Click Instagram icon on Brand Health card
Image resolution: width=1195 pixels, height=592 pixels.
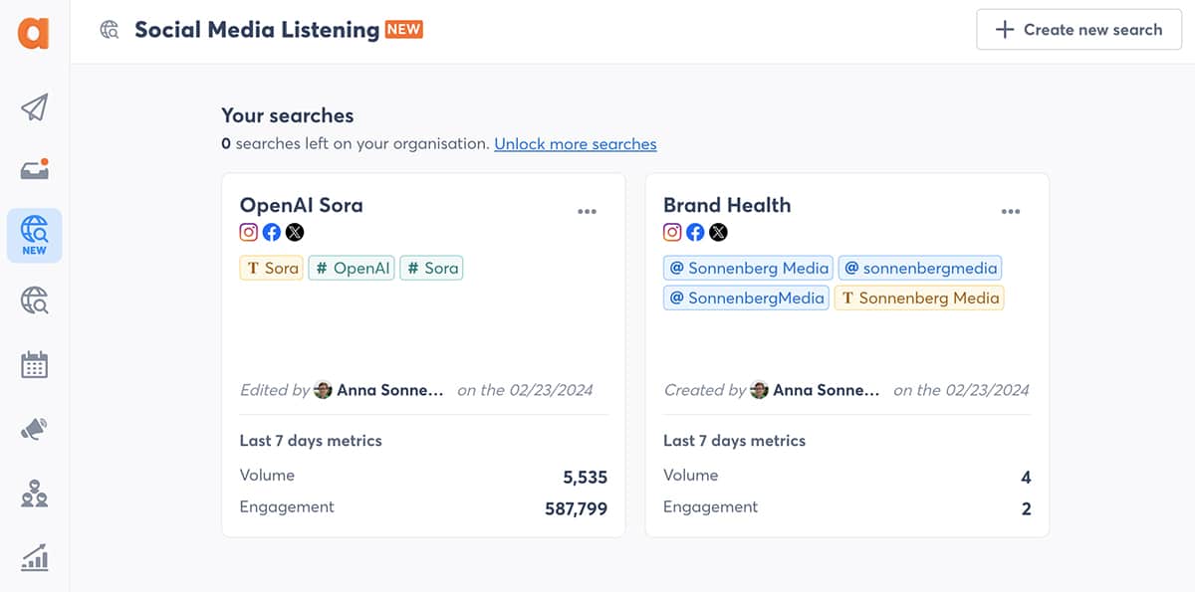point(673,232)
